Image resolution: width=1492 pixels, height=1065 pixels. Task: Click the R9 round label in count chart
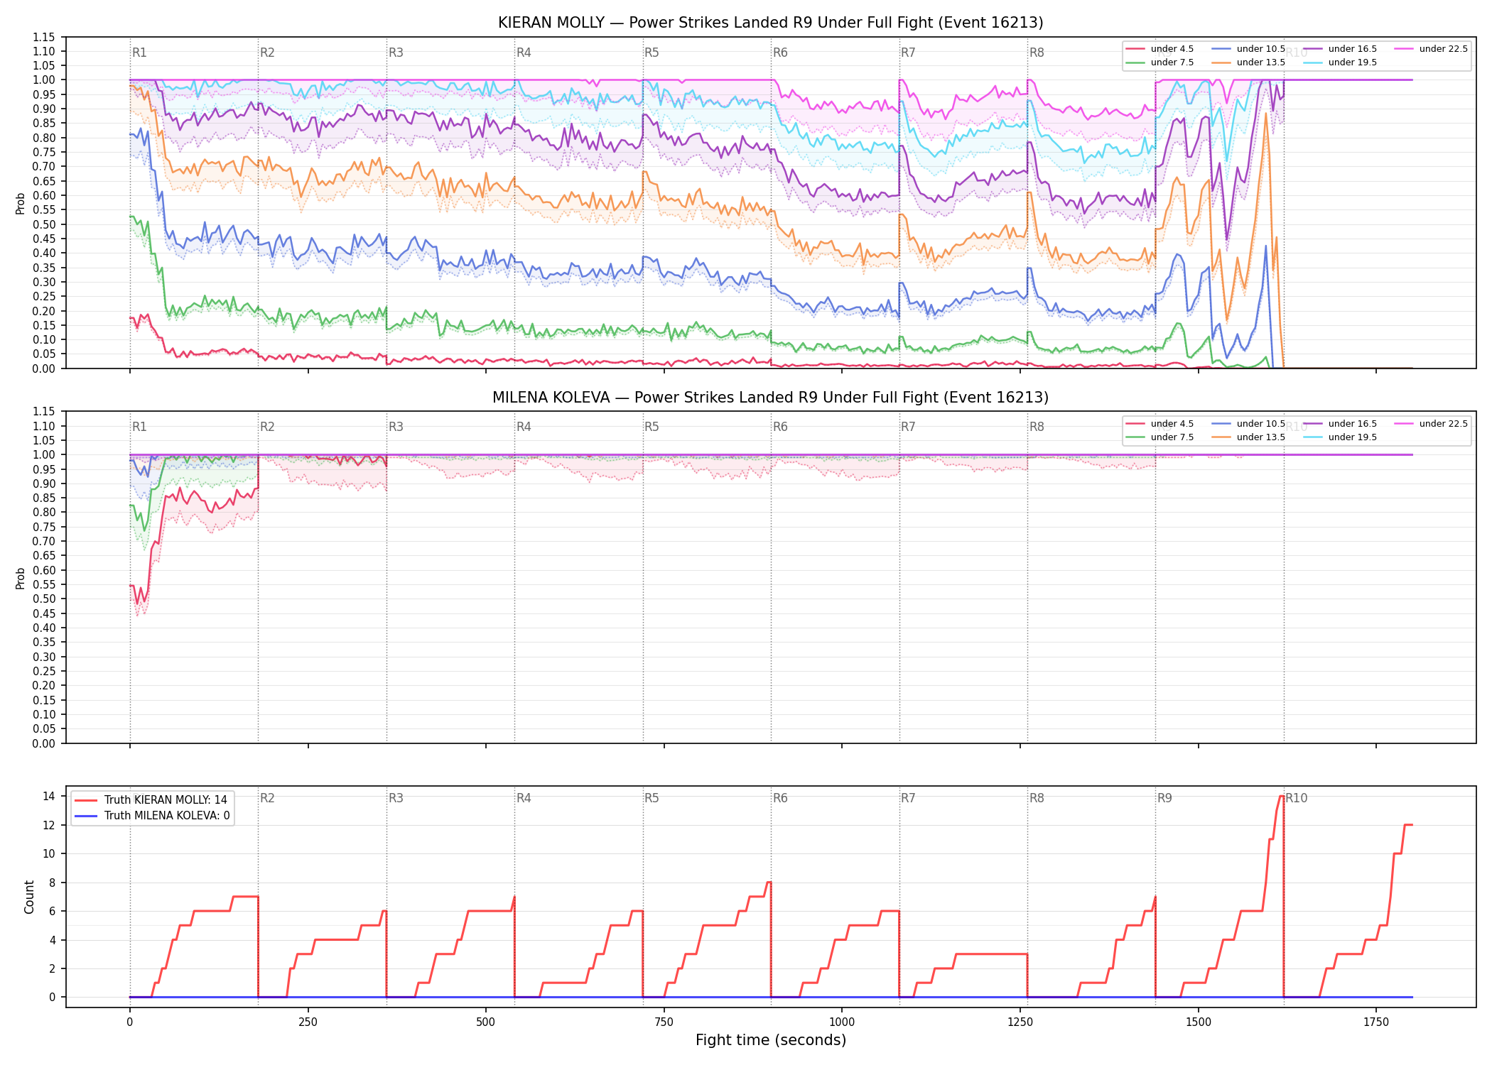pos(1164,798)
